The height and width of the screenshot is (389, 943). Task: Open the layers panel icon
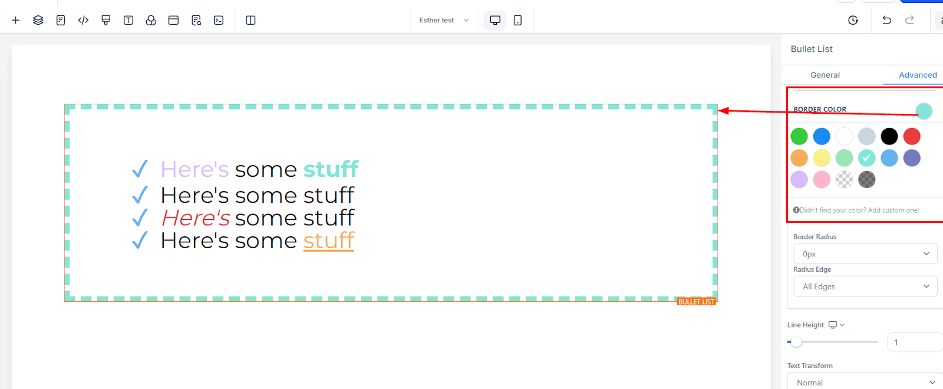pyautogui.click(x=38, y=20)
